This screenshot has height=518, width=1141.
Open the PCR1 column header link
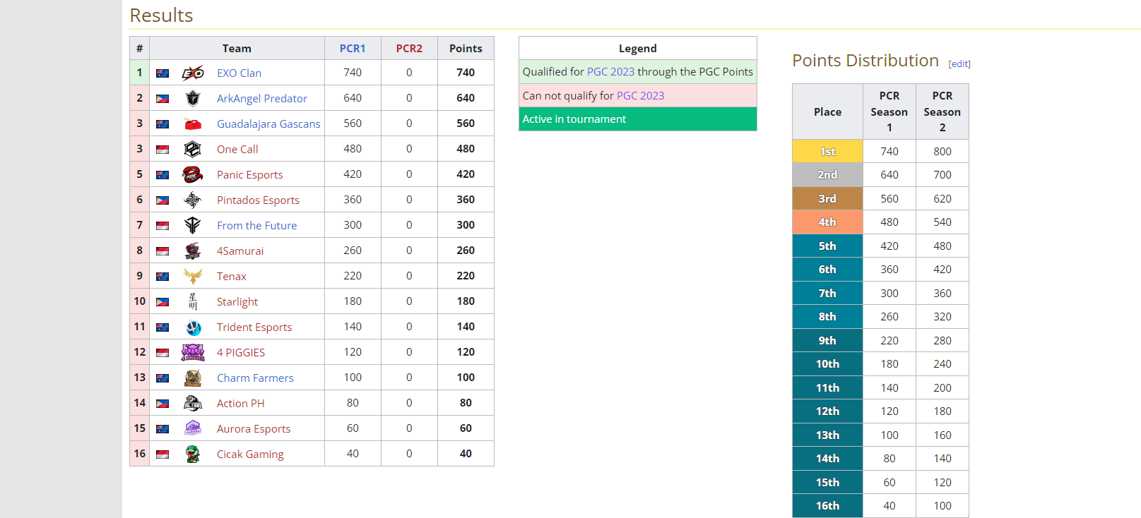(353, 49)
